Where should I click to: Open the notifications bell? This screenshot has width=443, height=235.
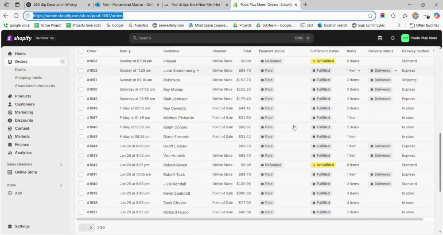point(392,38)
